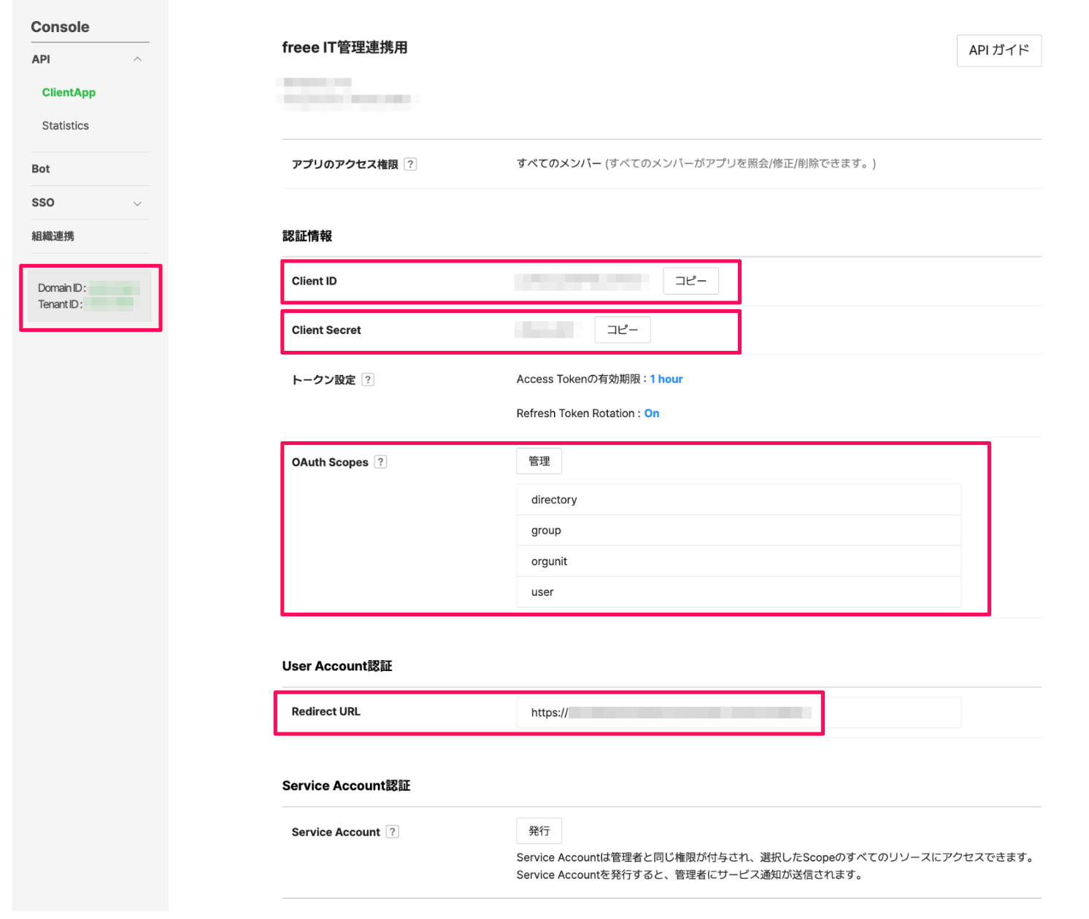Click the 認証情報 section heading
This screenshot has height=919, width=1089.
307,236
